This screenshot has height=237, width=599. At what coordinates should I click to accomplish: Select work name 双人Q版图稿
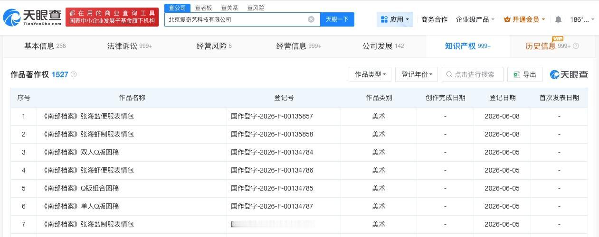tap(99, 152)
